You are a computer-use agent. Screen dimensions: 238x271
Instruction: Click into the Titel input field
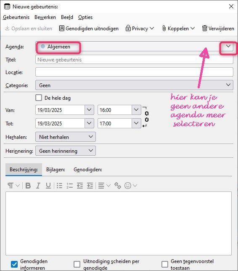134,60
